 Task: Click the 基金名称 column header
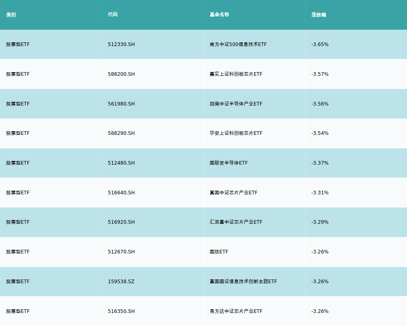(219, 15)
